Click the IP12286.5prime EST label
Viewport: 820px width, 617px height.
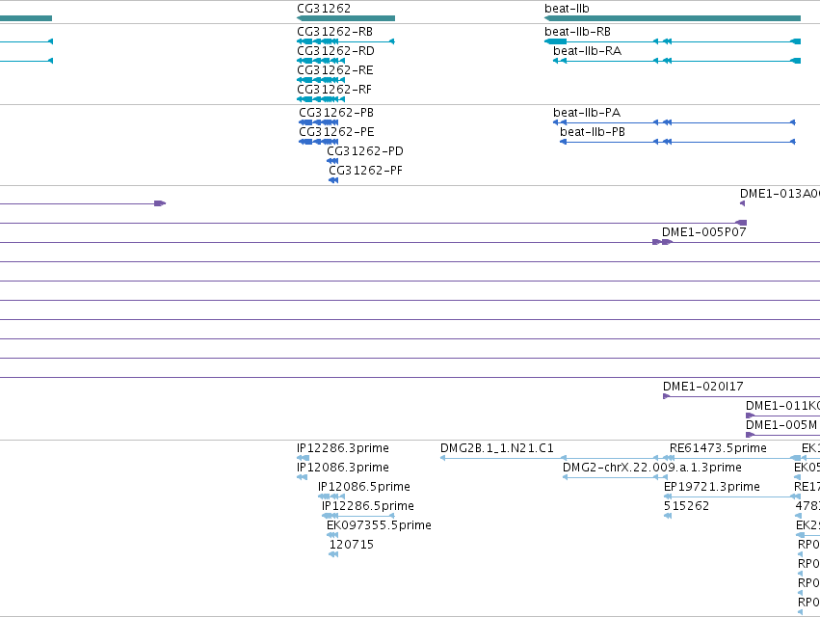[x=368, y=506]
